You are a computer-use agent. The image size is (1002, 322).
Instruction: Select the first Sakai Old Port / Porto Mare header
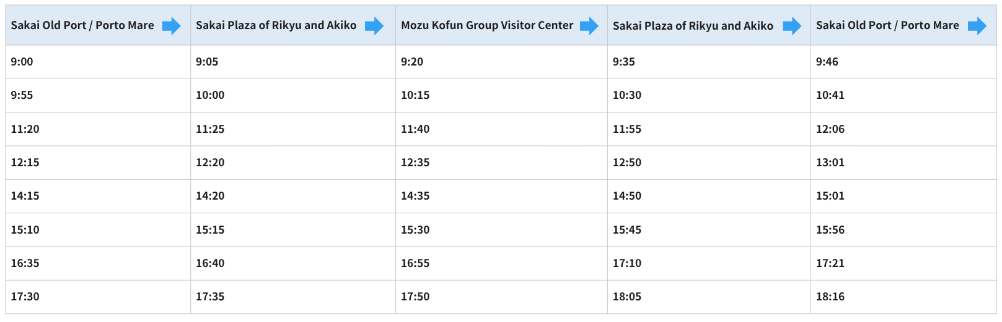98,25
